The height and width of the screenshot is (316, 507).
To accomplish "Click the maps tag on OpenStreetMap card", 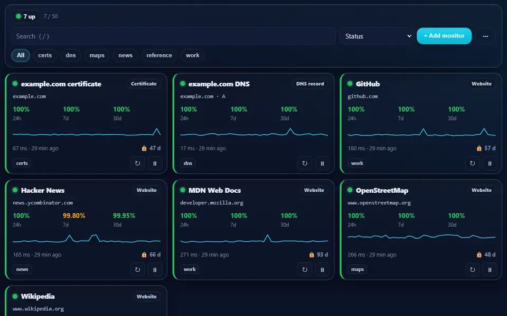I will tap(358, 269).
